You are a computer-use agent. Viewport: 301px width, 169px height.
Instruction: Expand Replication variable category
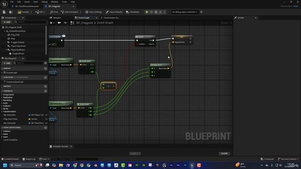coord(2,98)
